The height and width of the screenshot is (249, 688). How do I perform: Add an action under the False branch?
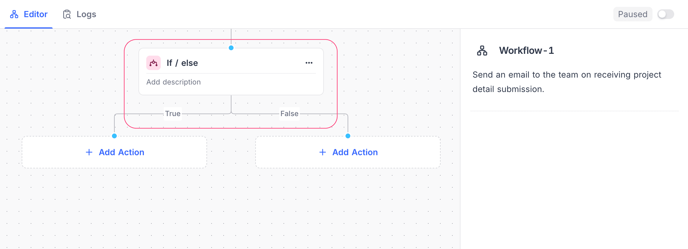pyautogui.click(x=348, y=152)
